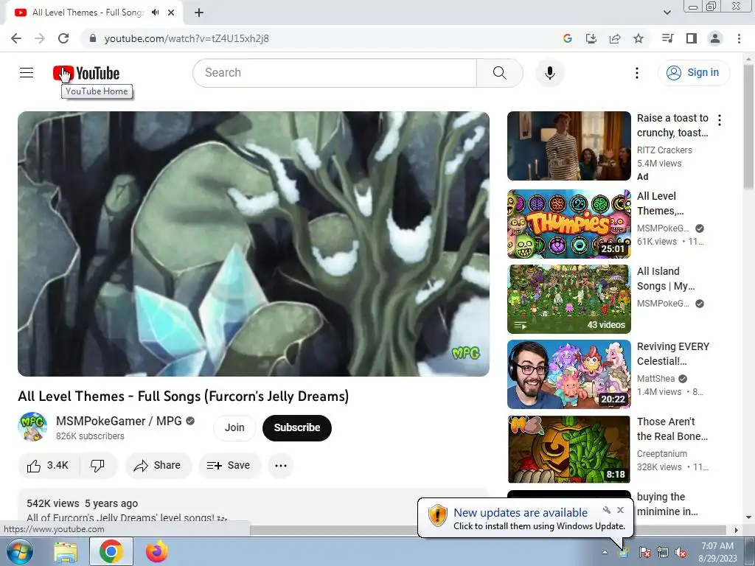
Task: Click the Sign in button
Action: point(693,73)
